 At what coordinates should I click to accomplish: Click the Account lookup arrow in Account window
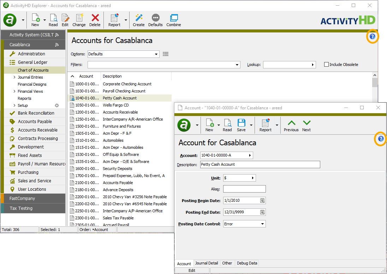[x=250, y=156]
